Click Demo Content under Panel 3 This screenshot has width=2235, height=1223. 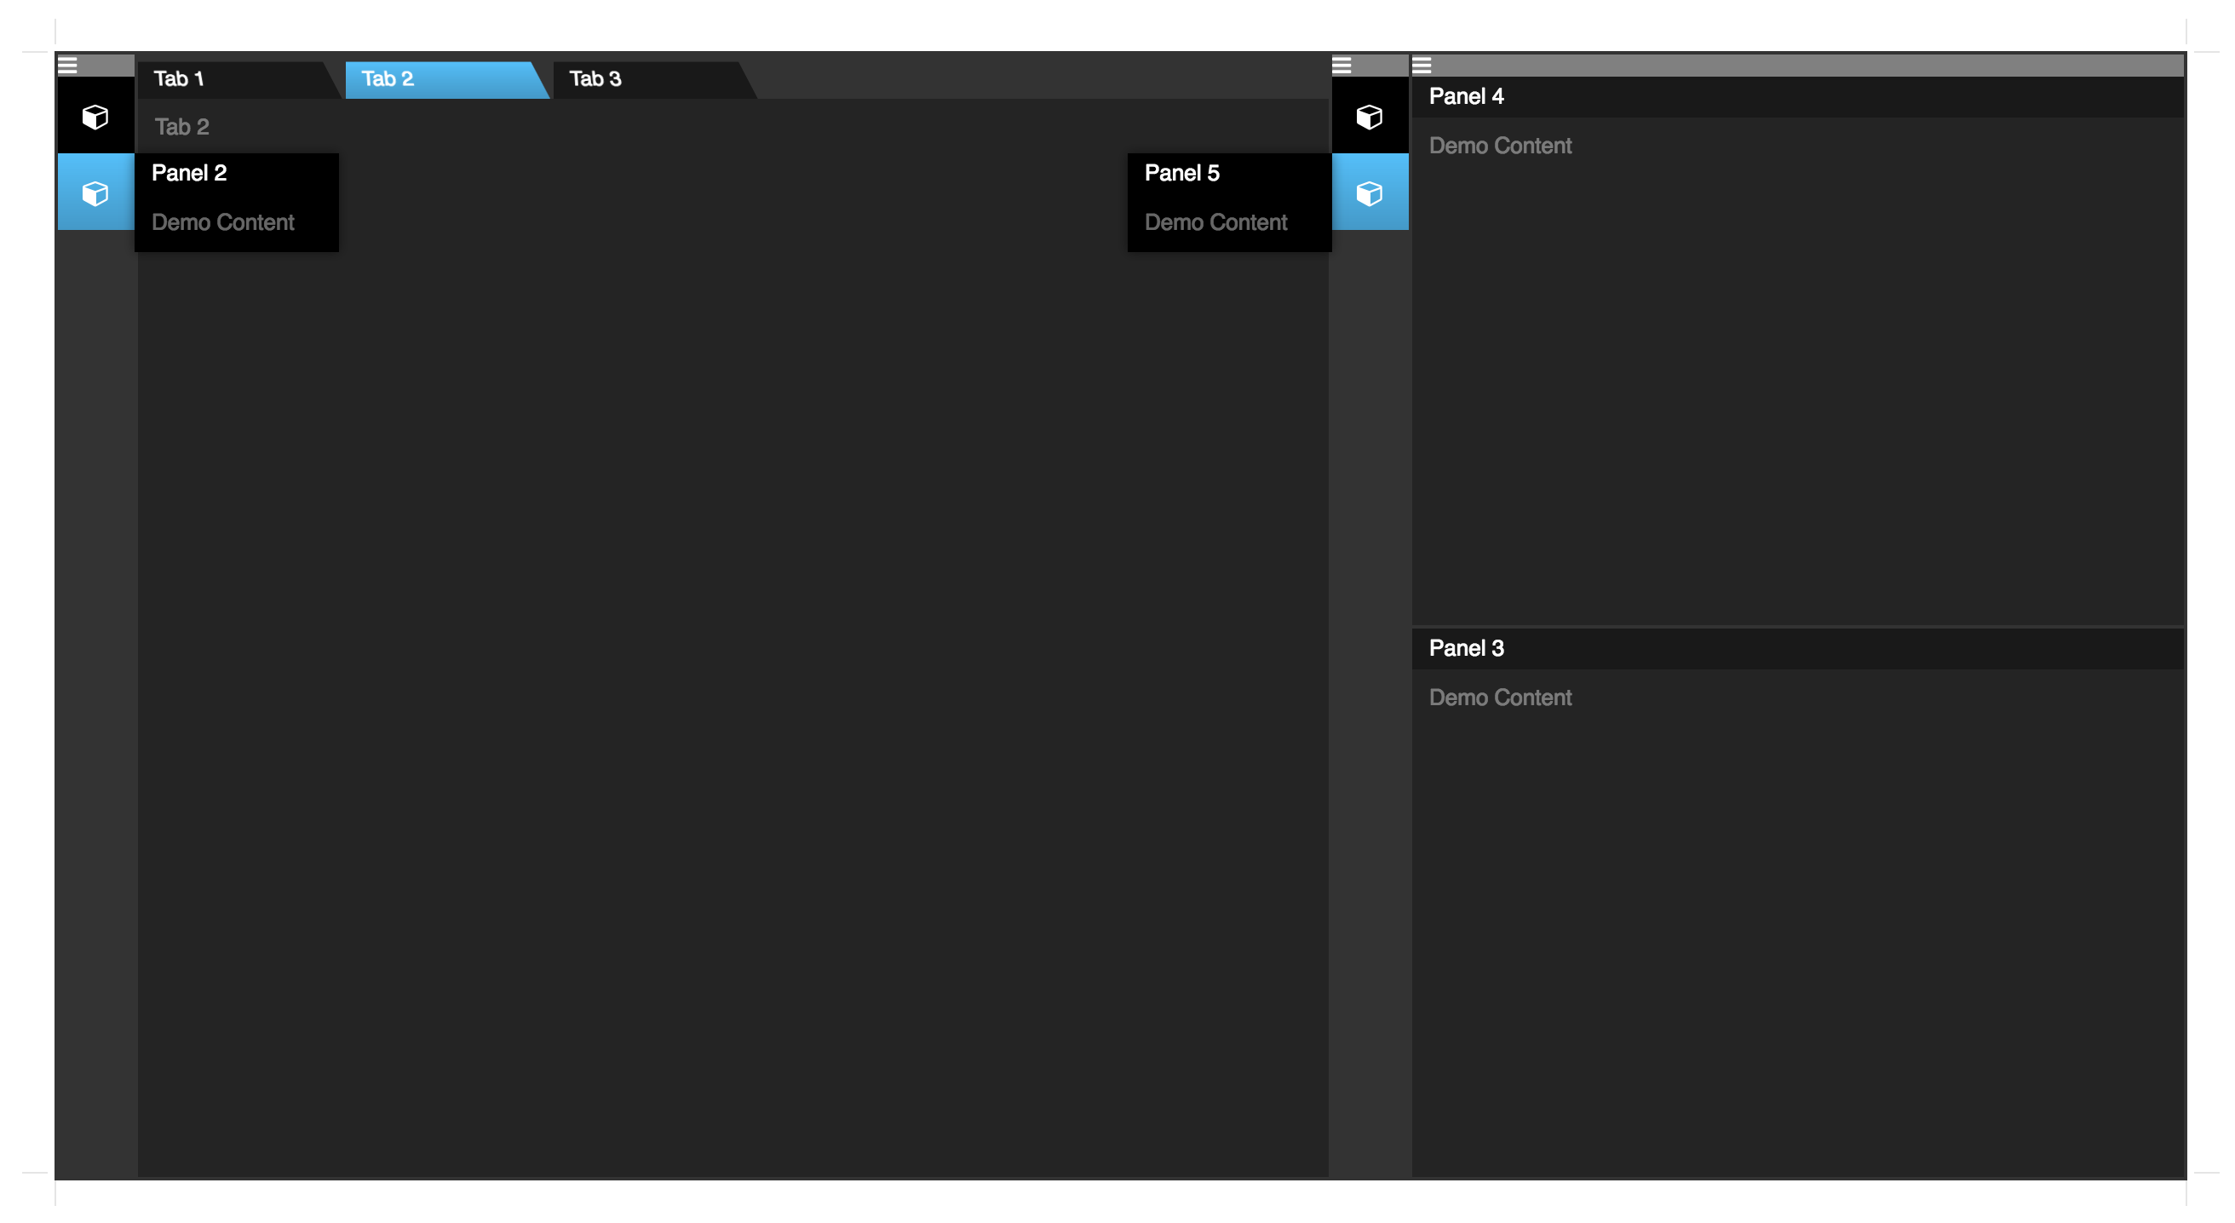tap(1499, 698)
